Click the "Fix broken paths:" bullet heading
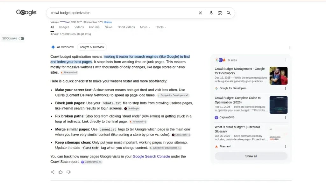 coord(70,116)
